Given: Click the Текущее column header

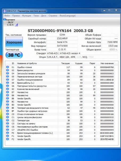Looking at the screenshot, I should tap(64, 63).
